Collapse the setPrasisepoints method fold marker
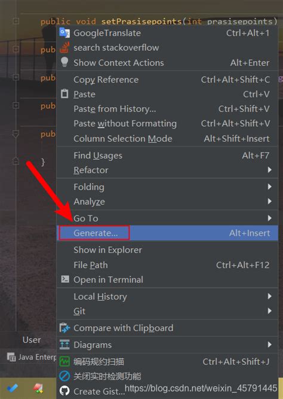283x399 pixels. 16,21
